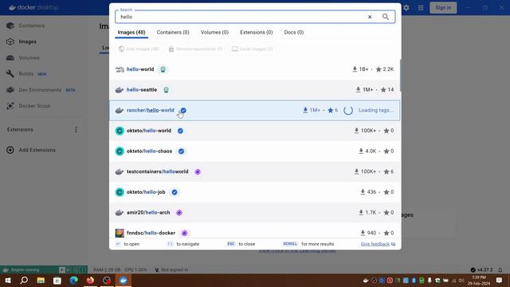Open the hello-world image result
The image size is (510, 287).
255,69
